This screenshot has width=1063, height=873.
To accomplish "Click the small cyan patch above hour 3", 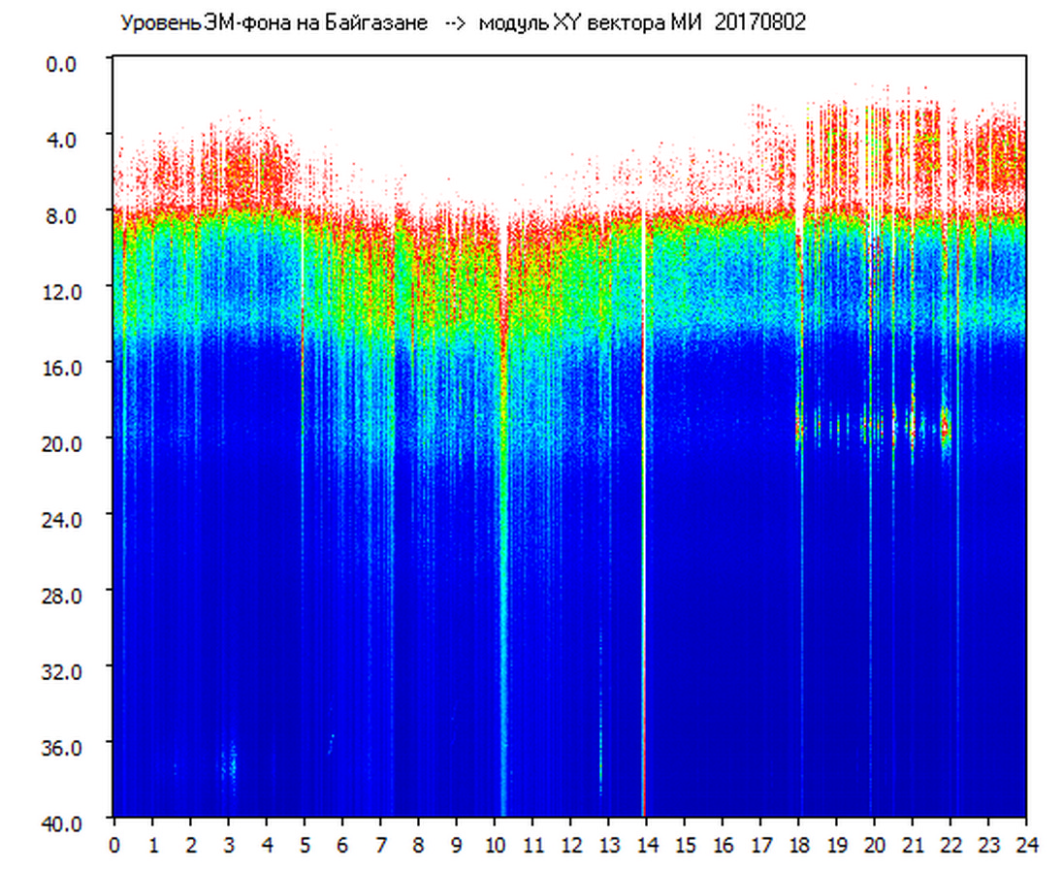I will [x=230, y=761].
